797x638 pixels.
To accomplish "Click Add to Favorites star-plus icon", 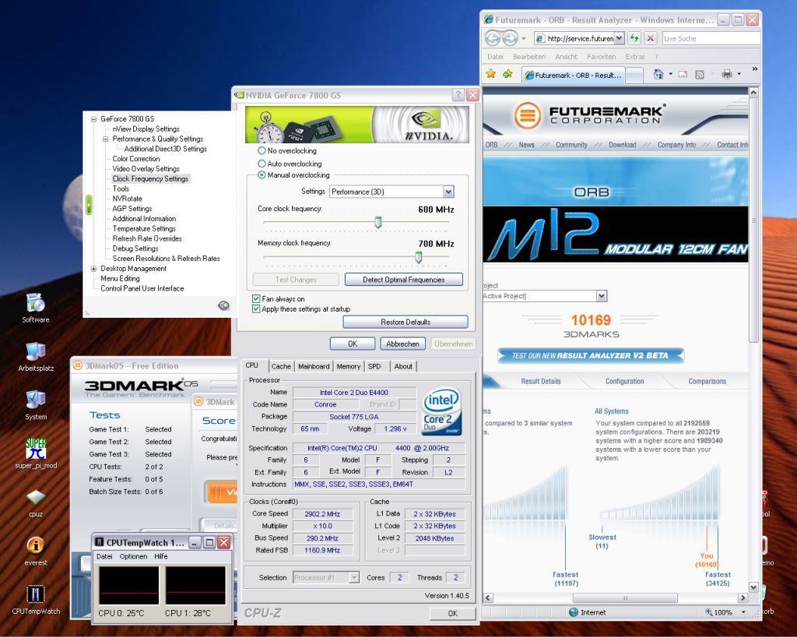I will click(x=507, y=74).
